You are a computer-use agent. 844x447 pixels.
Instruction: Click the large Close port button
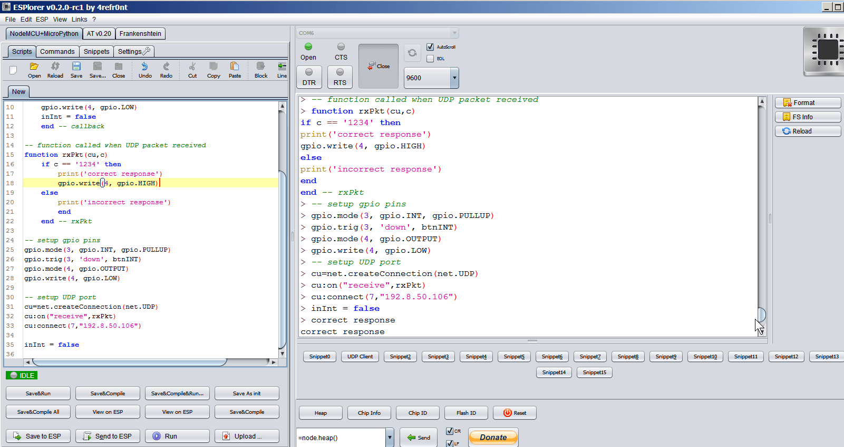379,66
